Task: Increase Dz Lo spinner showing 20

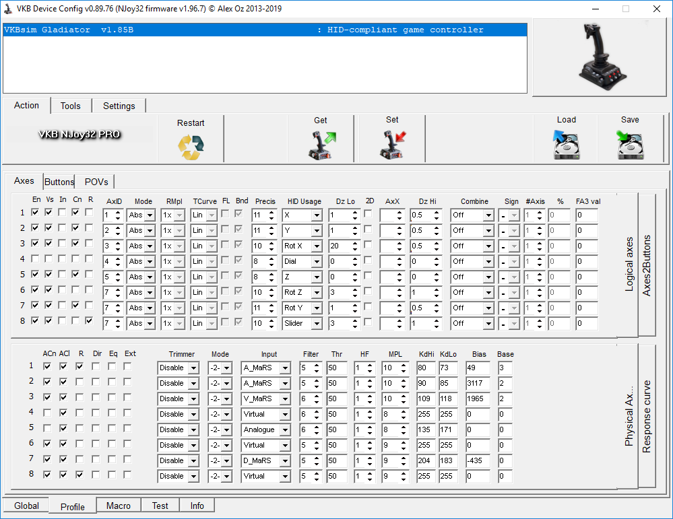Action: tap(355, 243)
